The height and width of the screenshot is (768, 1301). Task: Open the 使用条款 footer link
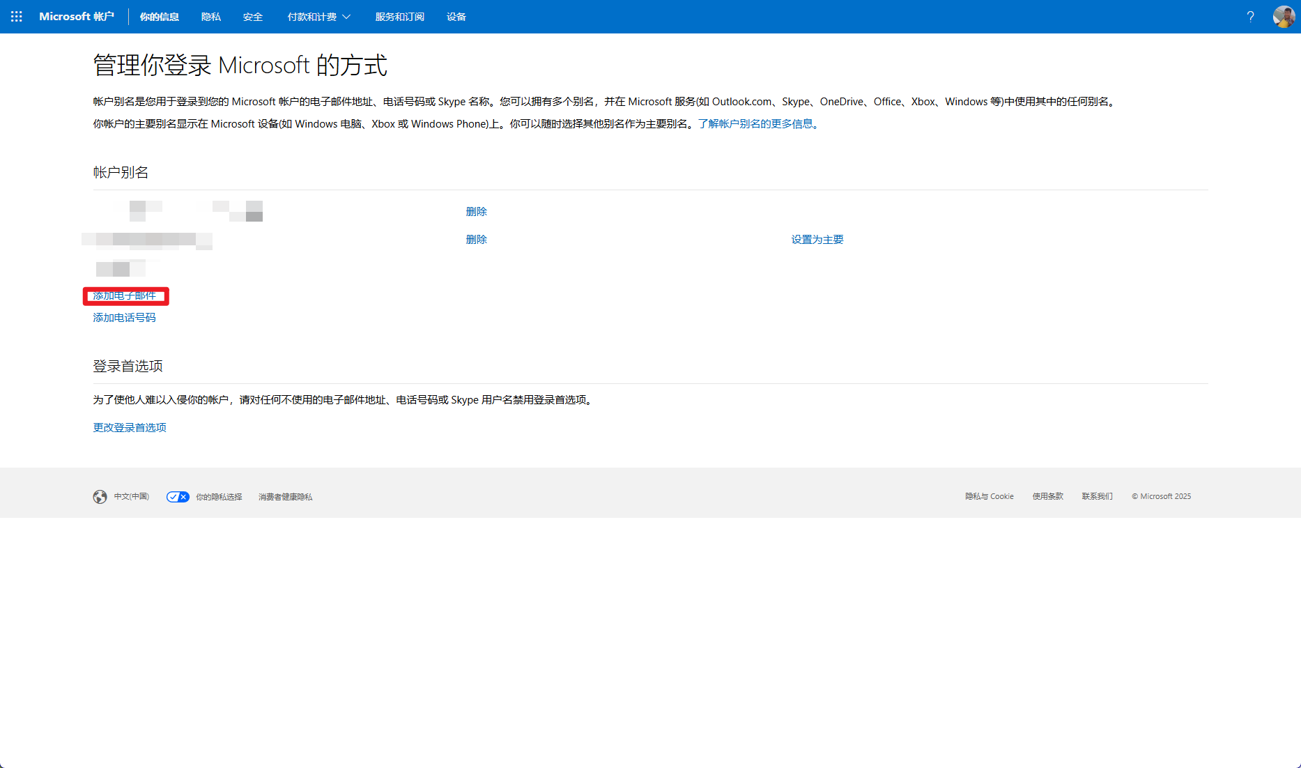[1047, 496]
